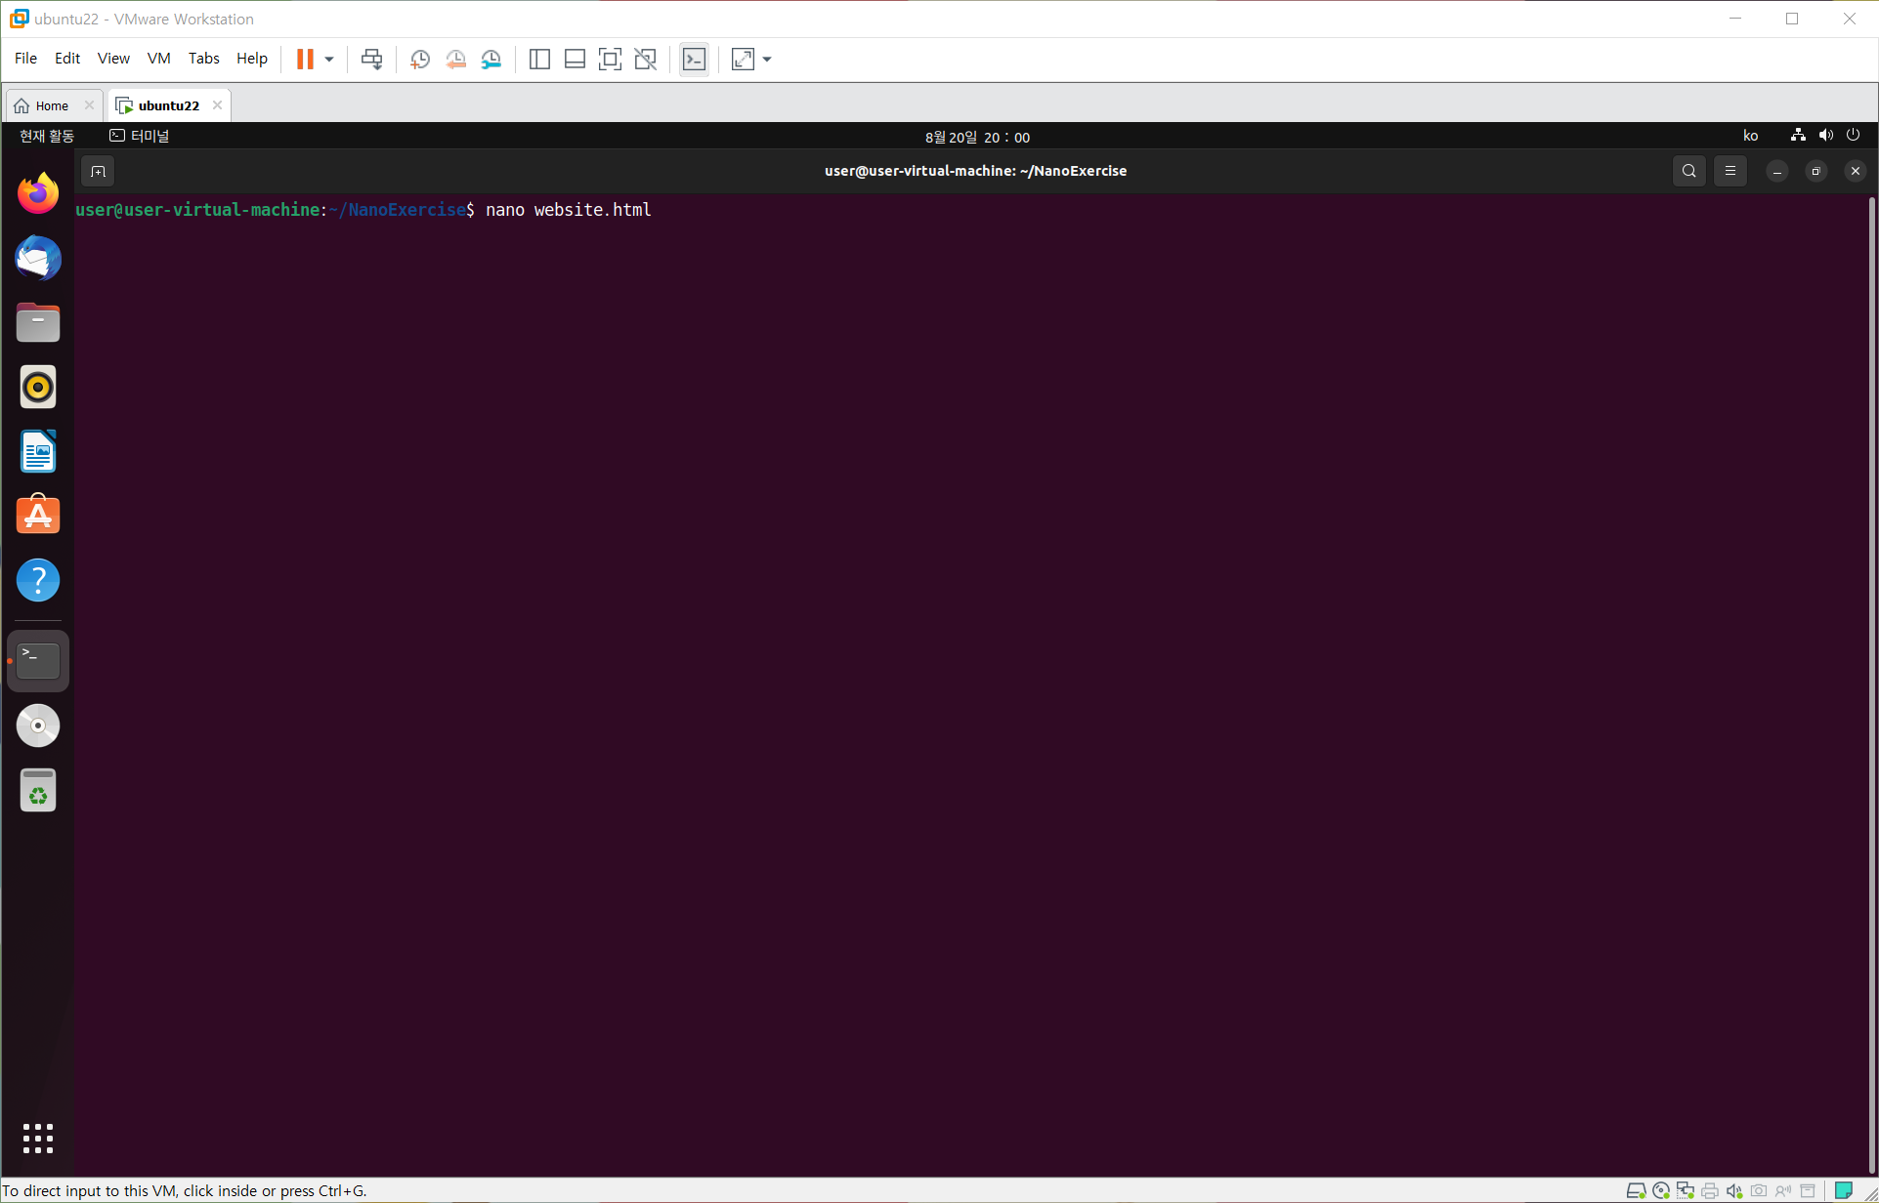Toggle the thumbnail bar view
1879x1203 pixels.
click(575, 60)
